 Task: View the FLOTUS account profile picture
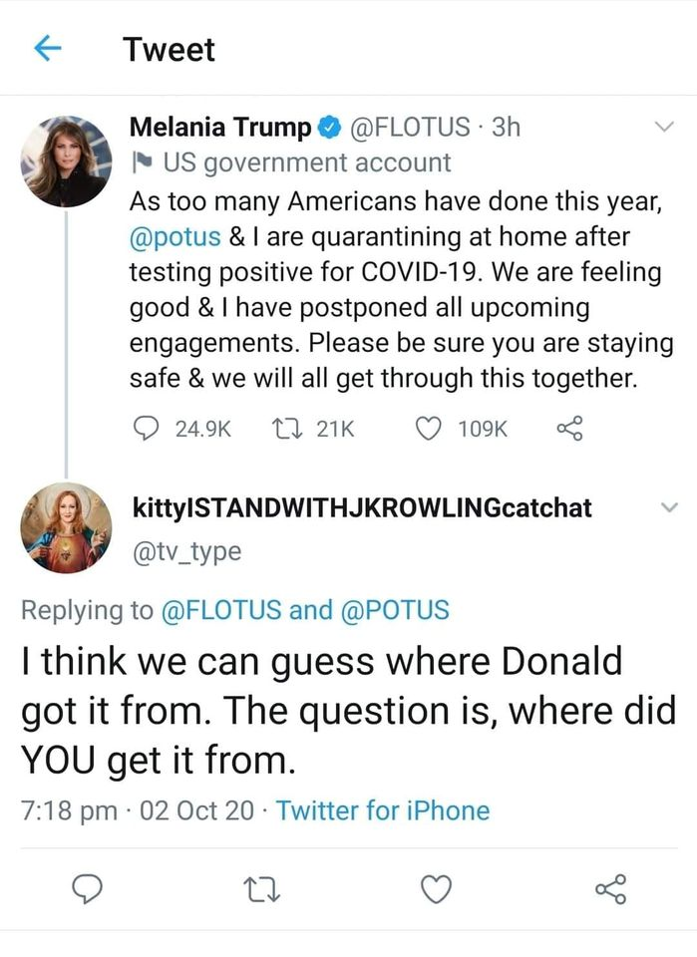66,161
